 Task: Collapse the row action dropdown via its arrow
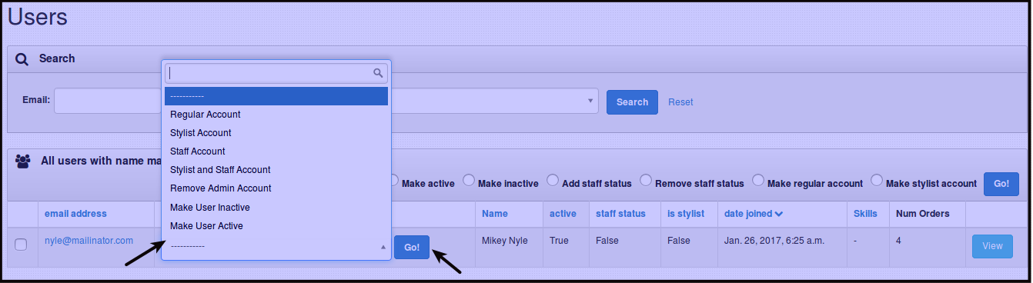[383, 247]
